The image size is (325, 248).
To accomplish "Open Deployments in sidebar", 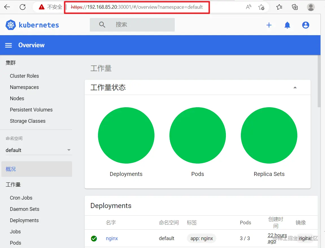I will click(24, 220).
